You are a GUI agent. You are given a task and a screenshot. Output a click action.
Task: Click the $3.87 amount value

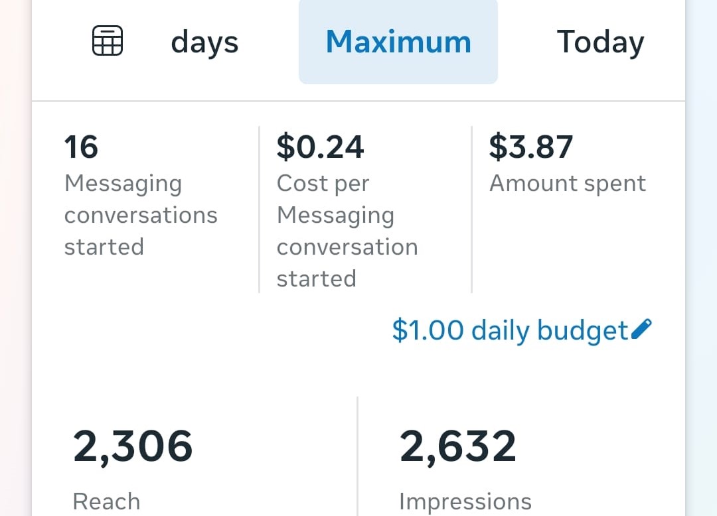pos(530,147)
